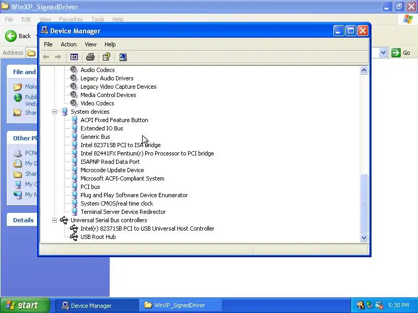The height and width of the screenshot is (313, 418).
Task: Switch to WinXP_SignedDriver taskbar button
Action: pyautogui.click(x=180, y=306)
